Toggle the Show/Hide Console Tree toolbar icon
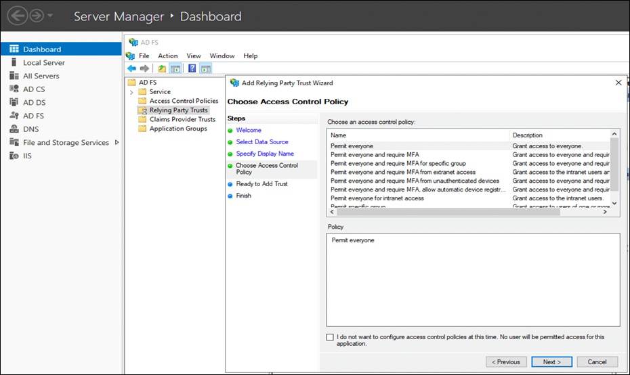630x375 pixels. (x=175, y=68)
